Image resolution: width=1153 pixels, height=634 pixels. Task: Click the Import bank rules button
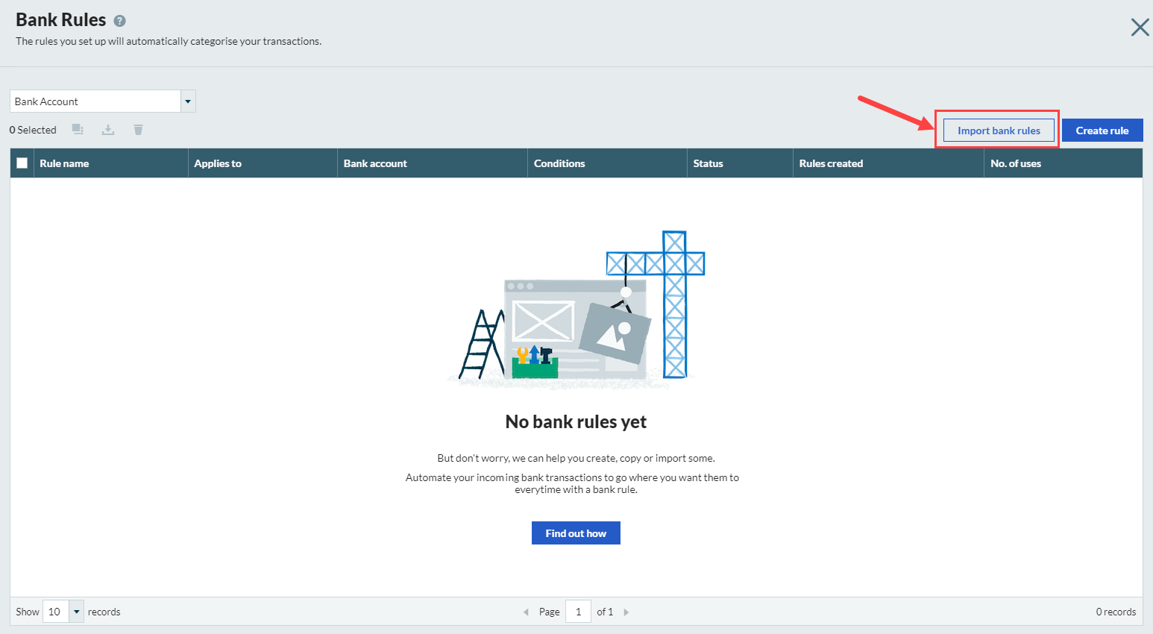pos(999,131)
